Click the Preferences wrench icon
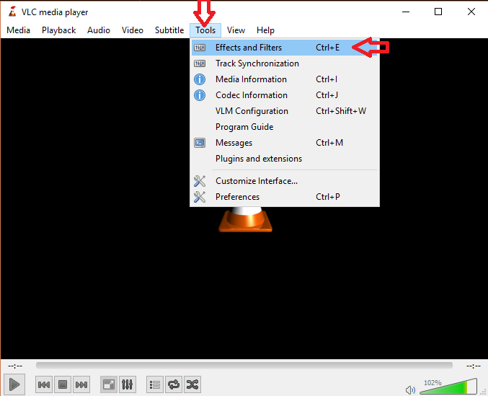488x396 pixels. coord(200,197)
